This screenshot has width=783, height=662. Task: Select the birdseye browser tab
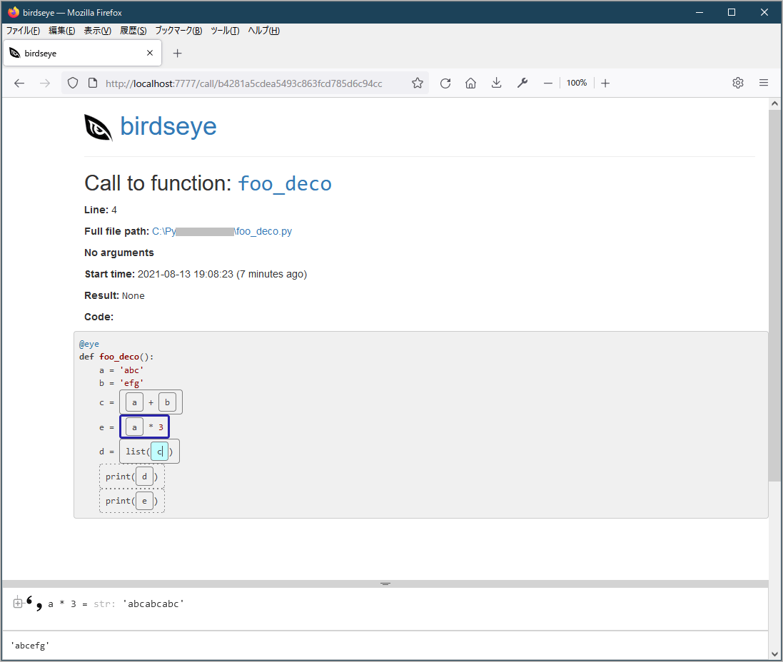pos(82,53)
